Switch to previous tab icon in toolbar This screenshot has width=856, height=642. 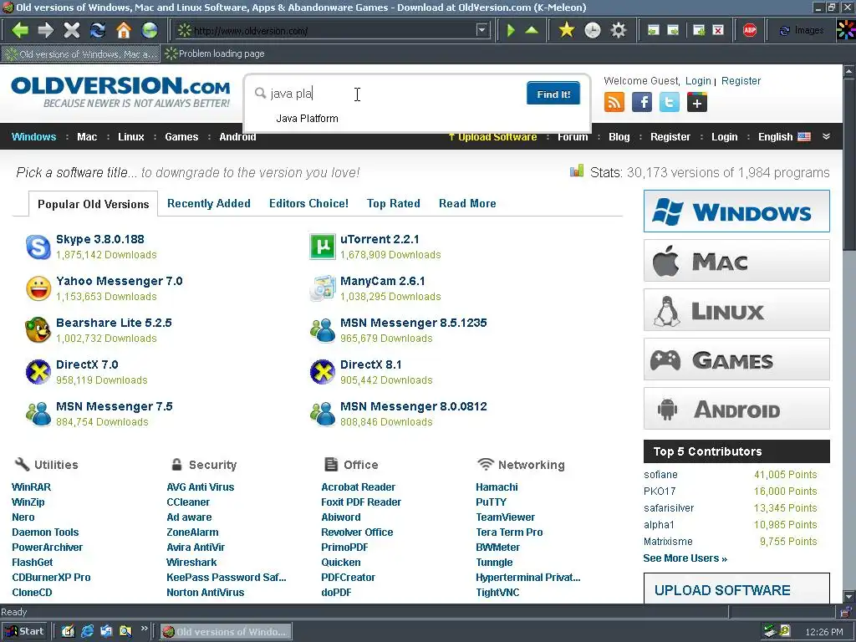[x=654, y=30]
